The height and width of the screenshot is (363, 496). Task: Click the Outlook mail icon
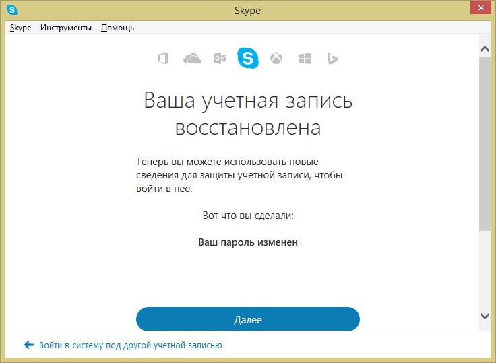click(220, 59)
